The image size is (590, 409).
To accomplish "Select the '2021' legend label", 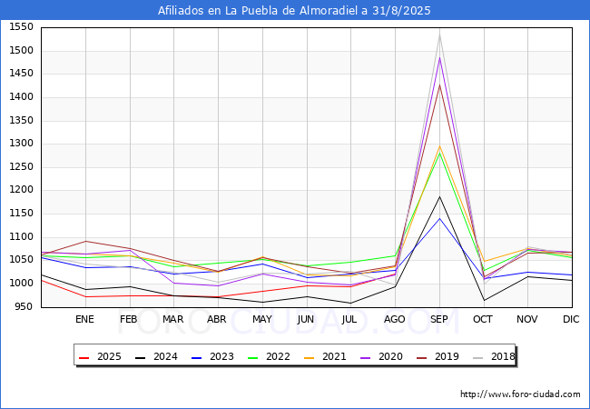I will (334, 356).
